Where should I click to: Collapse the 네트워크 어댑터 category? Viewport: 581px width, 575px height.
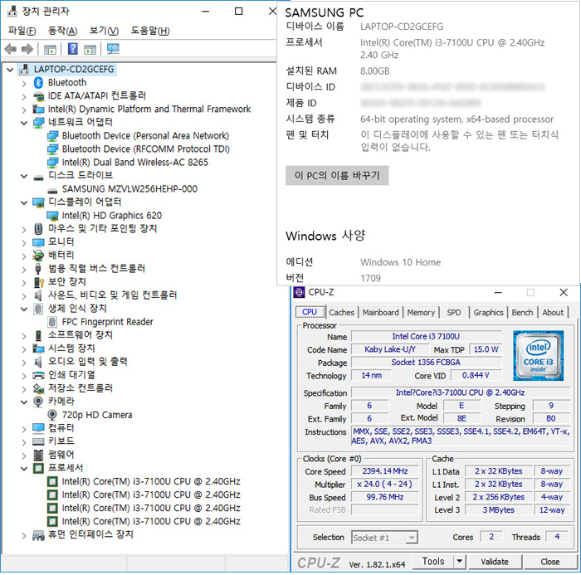pos(24,122)
